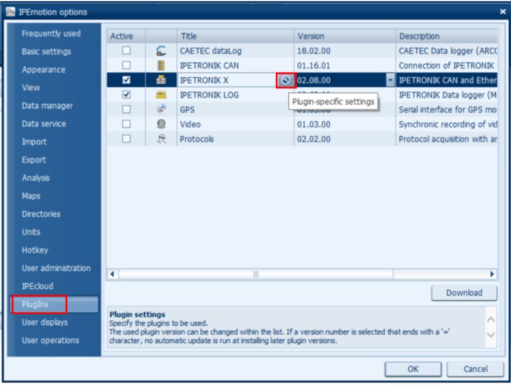Open plugin-specific settings for IPETRONIK X

click(285, 80)
